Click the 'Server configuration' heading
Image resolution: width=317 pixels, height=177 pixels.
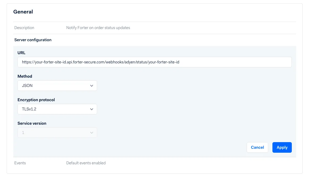(x=33, y=40)
